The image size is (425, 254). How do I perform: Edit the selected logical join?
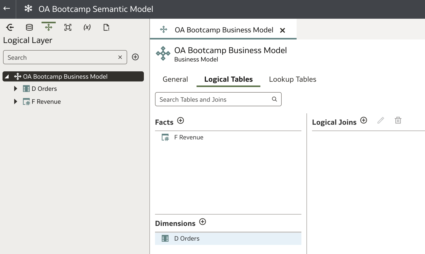coord(381,120)
